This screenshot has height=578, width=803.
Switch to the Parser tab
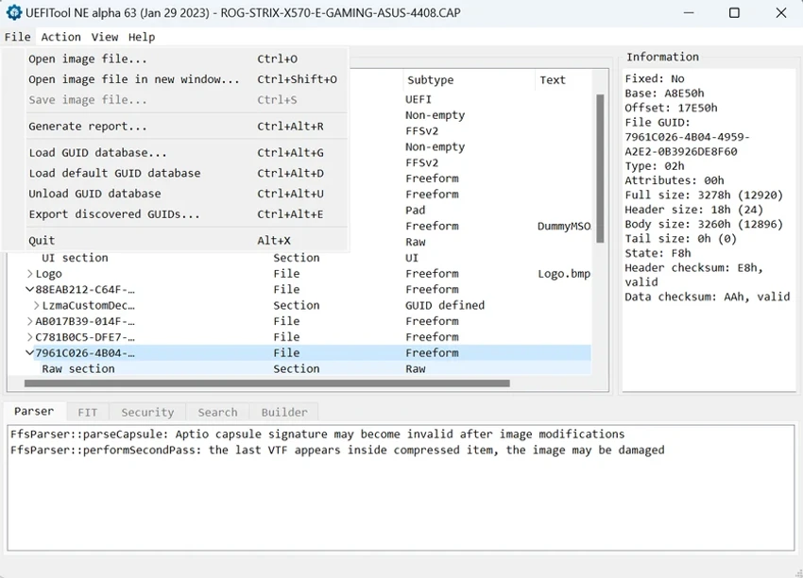point(34,411)
